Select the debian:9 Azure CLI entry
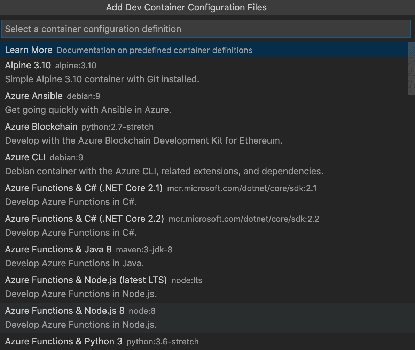Screen dimensions: 415x350 tap(66, 157)
